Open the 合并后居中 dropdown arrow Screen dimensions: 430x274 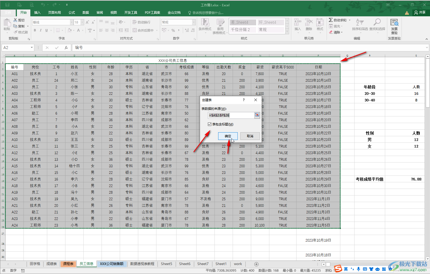tap(157, 30)
